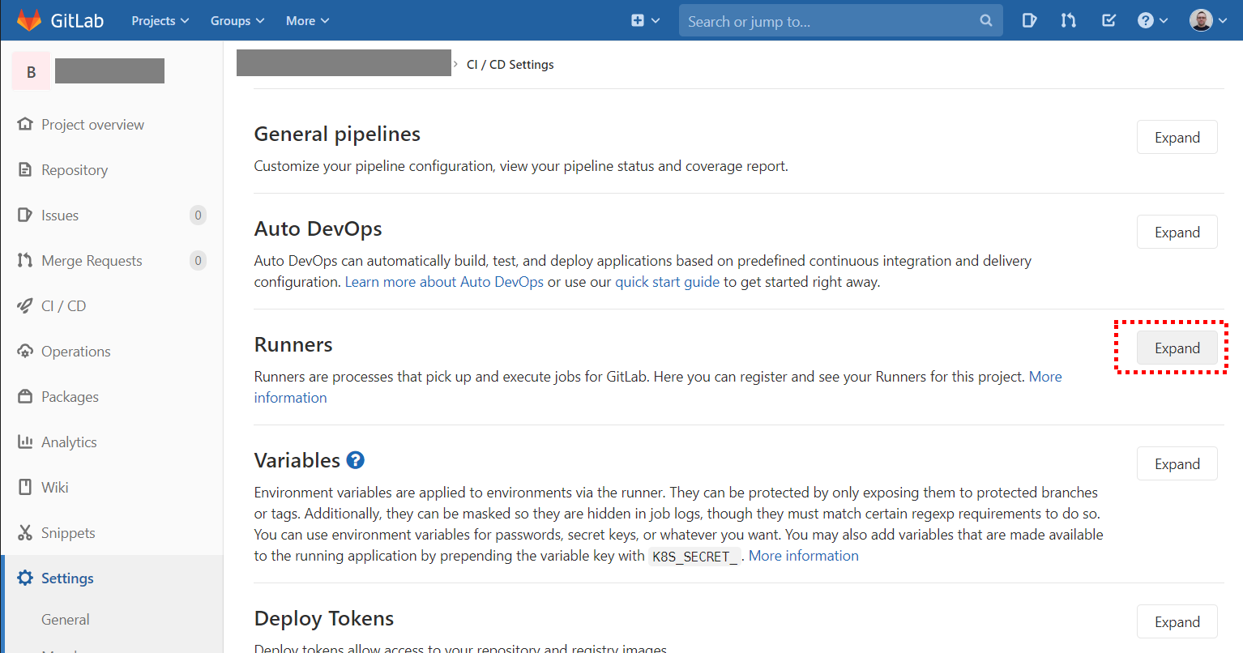
Task: Open the Issues icon in top bar
Action: pyautogui.click(x=1029, y=20)
